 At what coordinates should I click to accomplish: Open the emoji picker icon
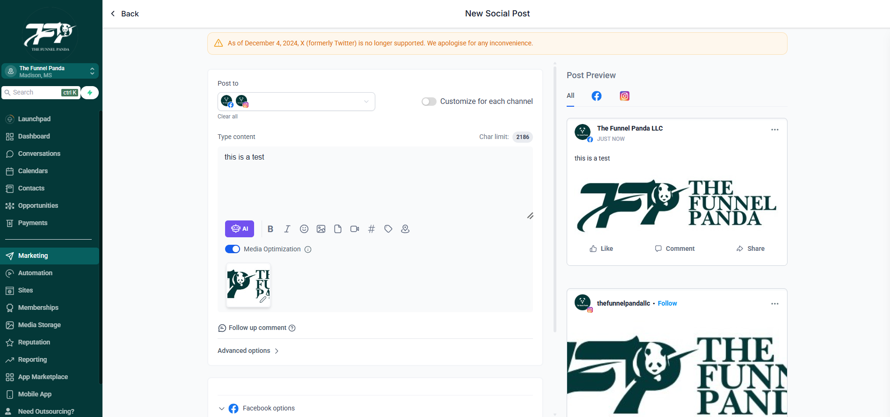point(304,229)
